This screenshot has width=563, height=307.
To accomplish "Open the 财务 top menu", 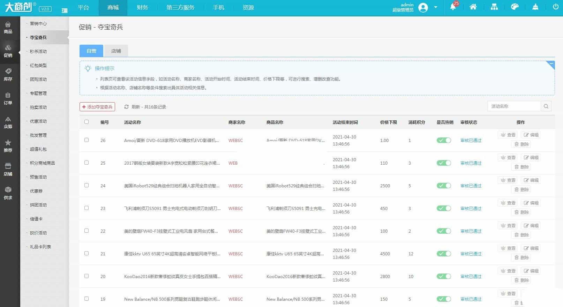I will [142, 8].
